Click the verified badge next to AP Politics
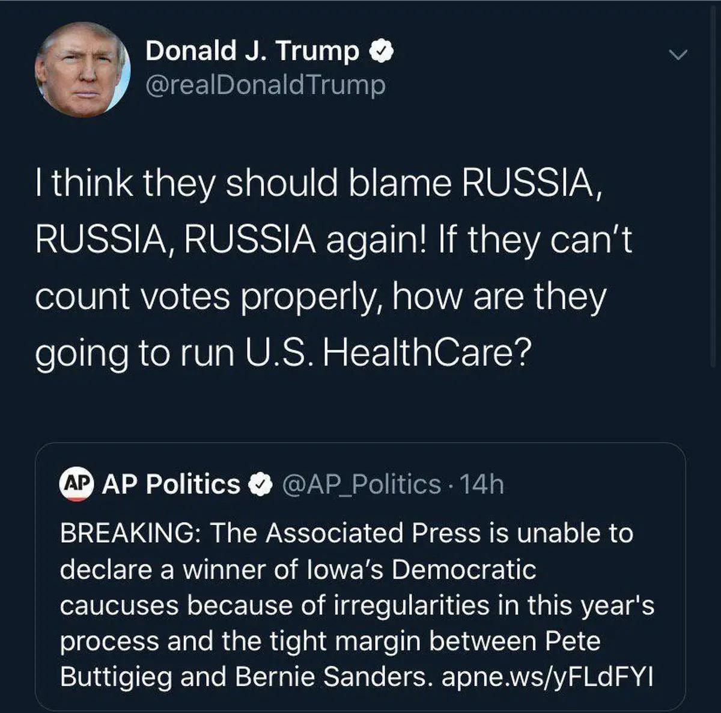Image resolution: width=721 pixels, height=713 pixels. pyautogui.click(x=260, y=484)
